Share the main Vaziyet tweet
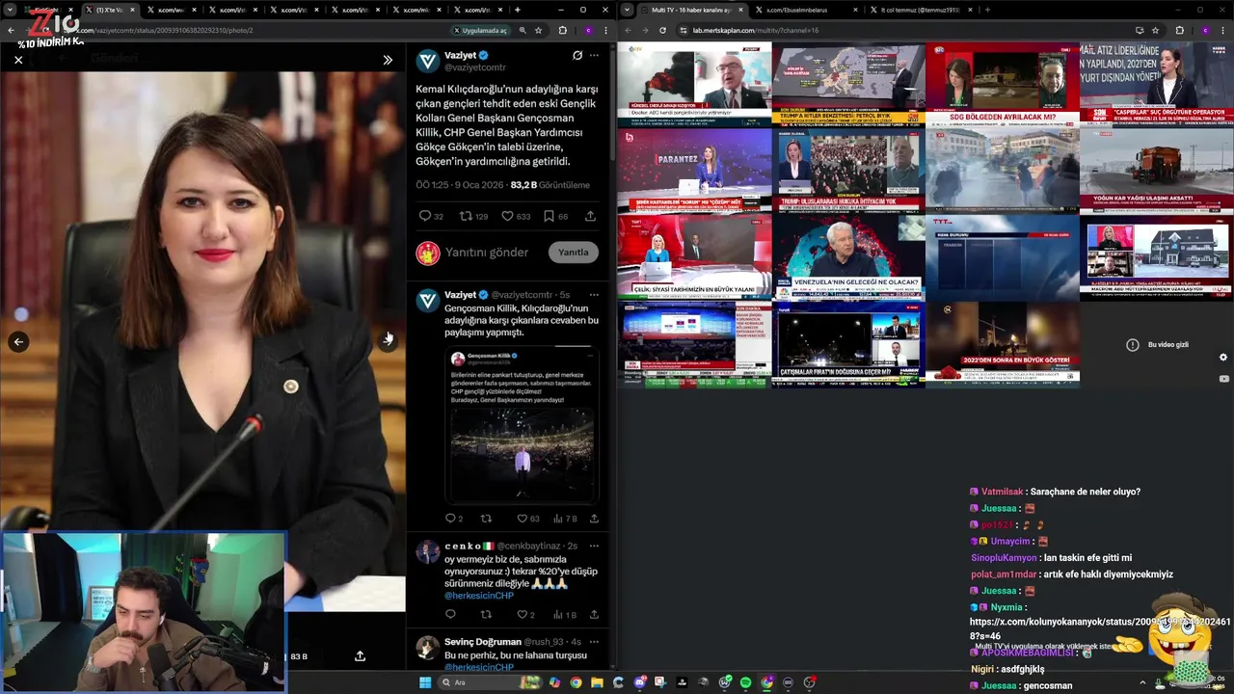Image resolution: width=1234 pixels, height=694 pixels. 590,216
